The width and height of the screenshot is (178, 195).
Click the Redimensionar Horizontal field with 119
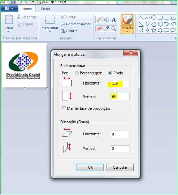pyautogui.click(x=120, y=83)
